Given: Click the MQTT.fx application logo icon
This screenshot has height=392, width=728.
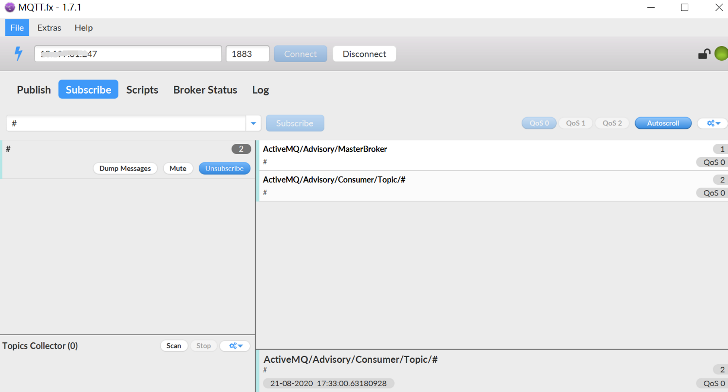Looking at the screenshot, I should click(x=10, y=7).
